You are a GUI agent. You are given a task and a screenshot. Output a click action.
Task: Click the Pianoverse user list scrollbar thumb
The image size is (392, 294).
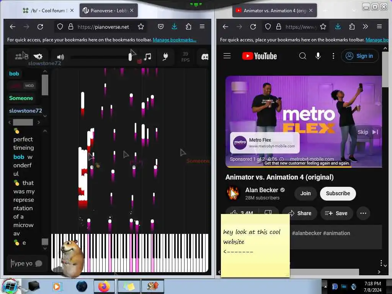(x=45, y=85)
